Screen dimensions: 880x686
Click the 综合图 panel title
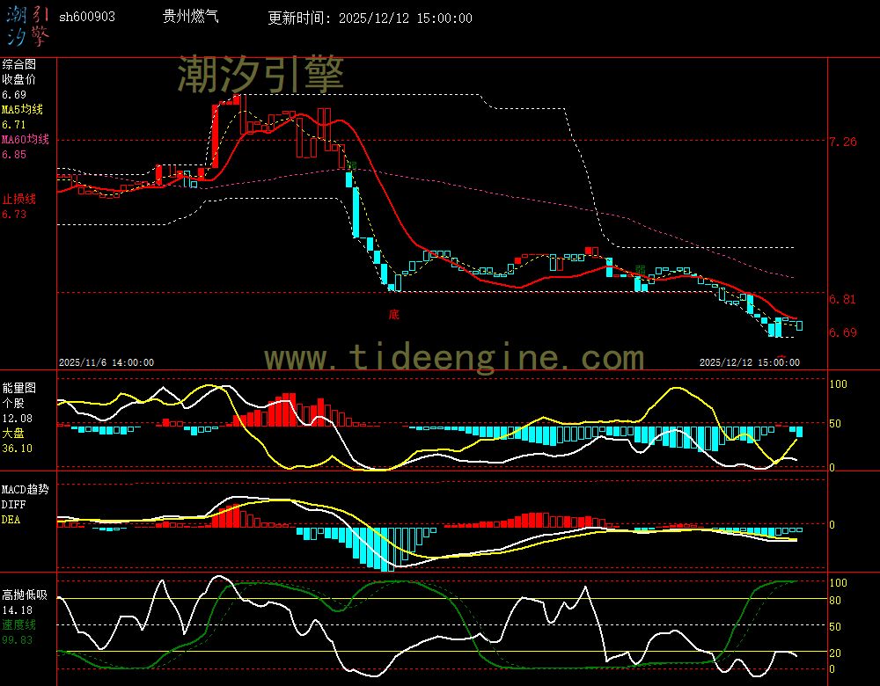tap(18, 64)
